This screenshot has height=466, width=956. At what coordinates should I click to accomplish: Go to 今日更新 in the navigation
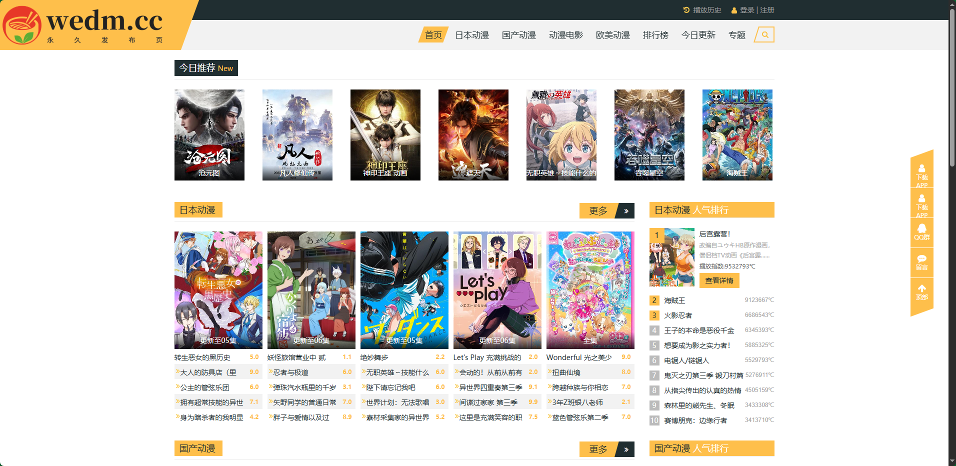tap(698, 35)
